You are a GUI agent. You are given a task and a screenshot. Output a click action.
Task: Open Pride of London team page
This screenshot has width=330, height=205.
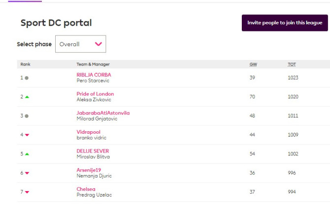tap(95, 94)
